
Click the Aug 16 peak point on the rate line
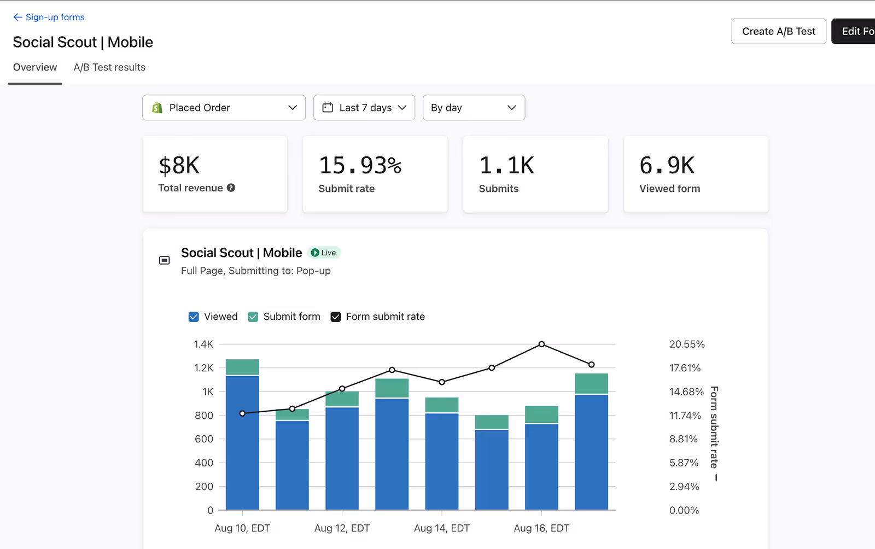(x=541, y=344)
